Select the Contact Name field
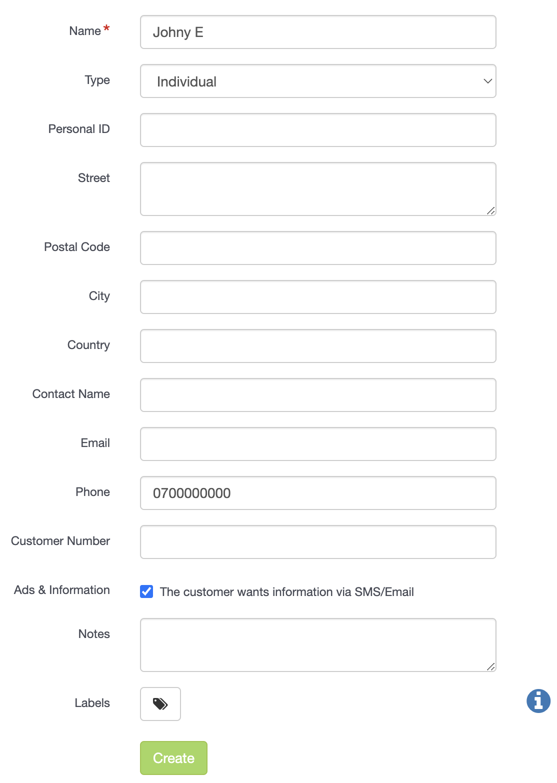 click(x=318, y=395)
